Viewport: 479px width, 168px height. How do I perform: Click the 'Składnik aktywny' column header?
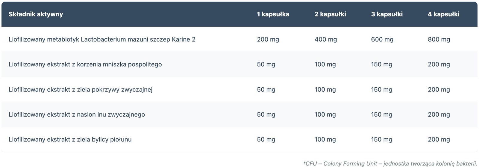pos(36,14)
